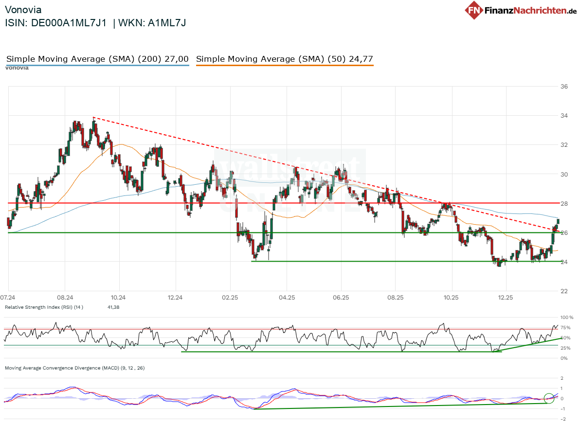
Task: Select the 04.25 date on x-axis
Action: click(x=287, y=297)
